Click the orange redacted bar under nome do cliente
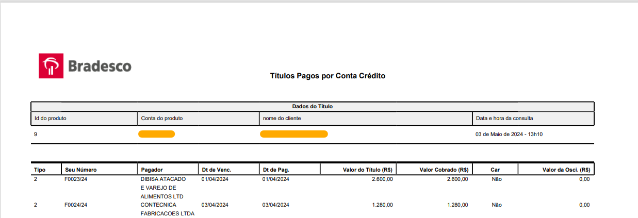The image size is (638, 218). coord(293,135)
